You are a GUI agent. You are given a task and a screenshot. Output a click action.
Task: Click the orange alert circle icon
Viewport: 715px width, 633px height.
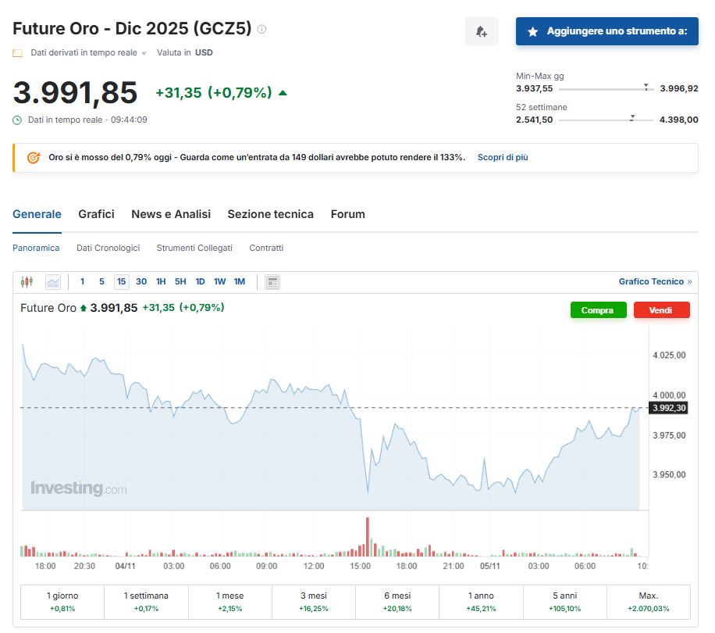pos(33,157)
